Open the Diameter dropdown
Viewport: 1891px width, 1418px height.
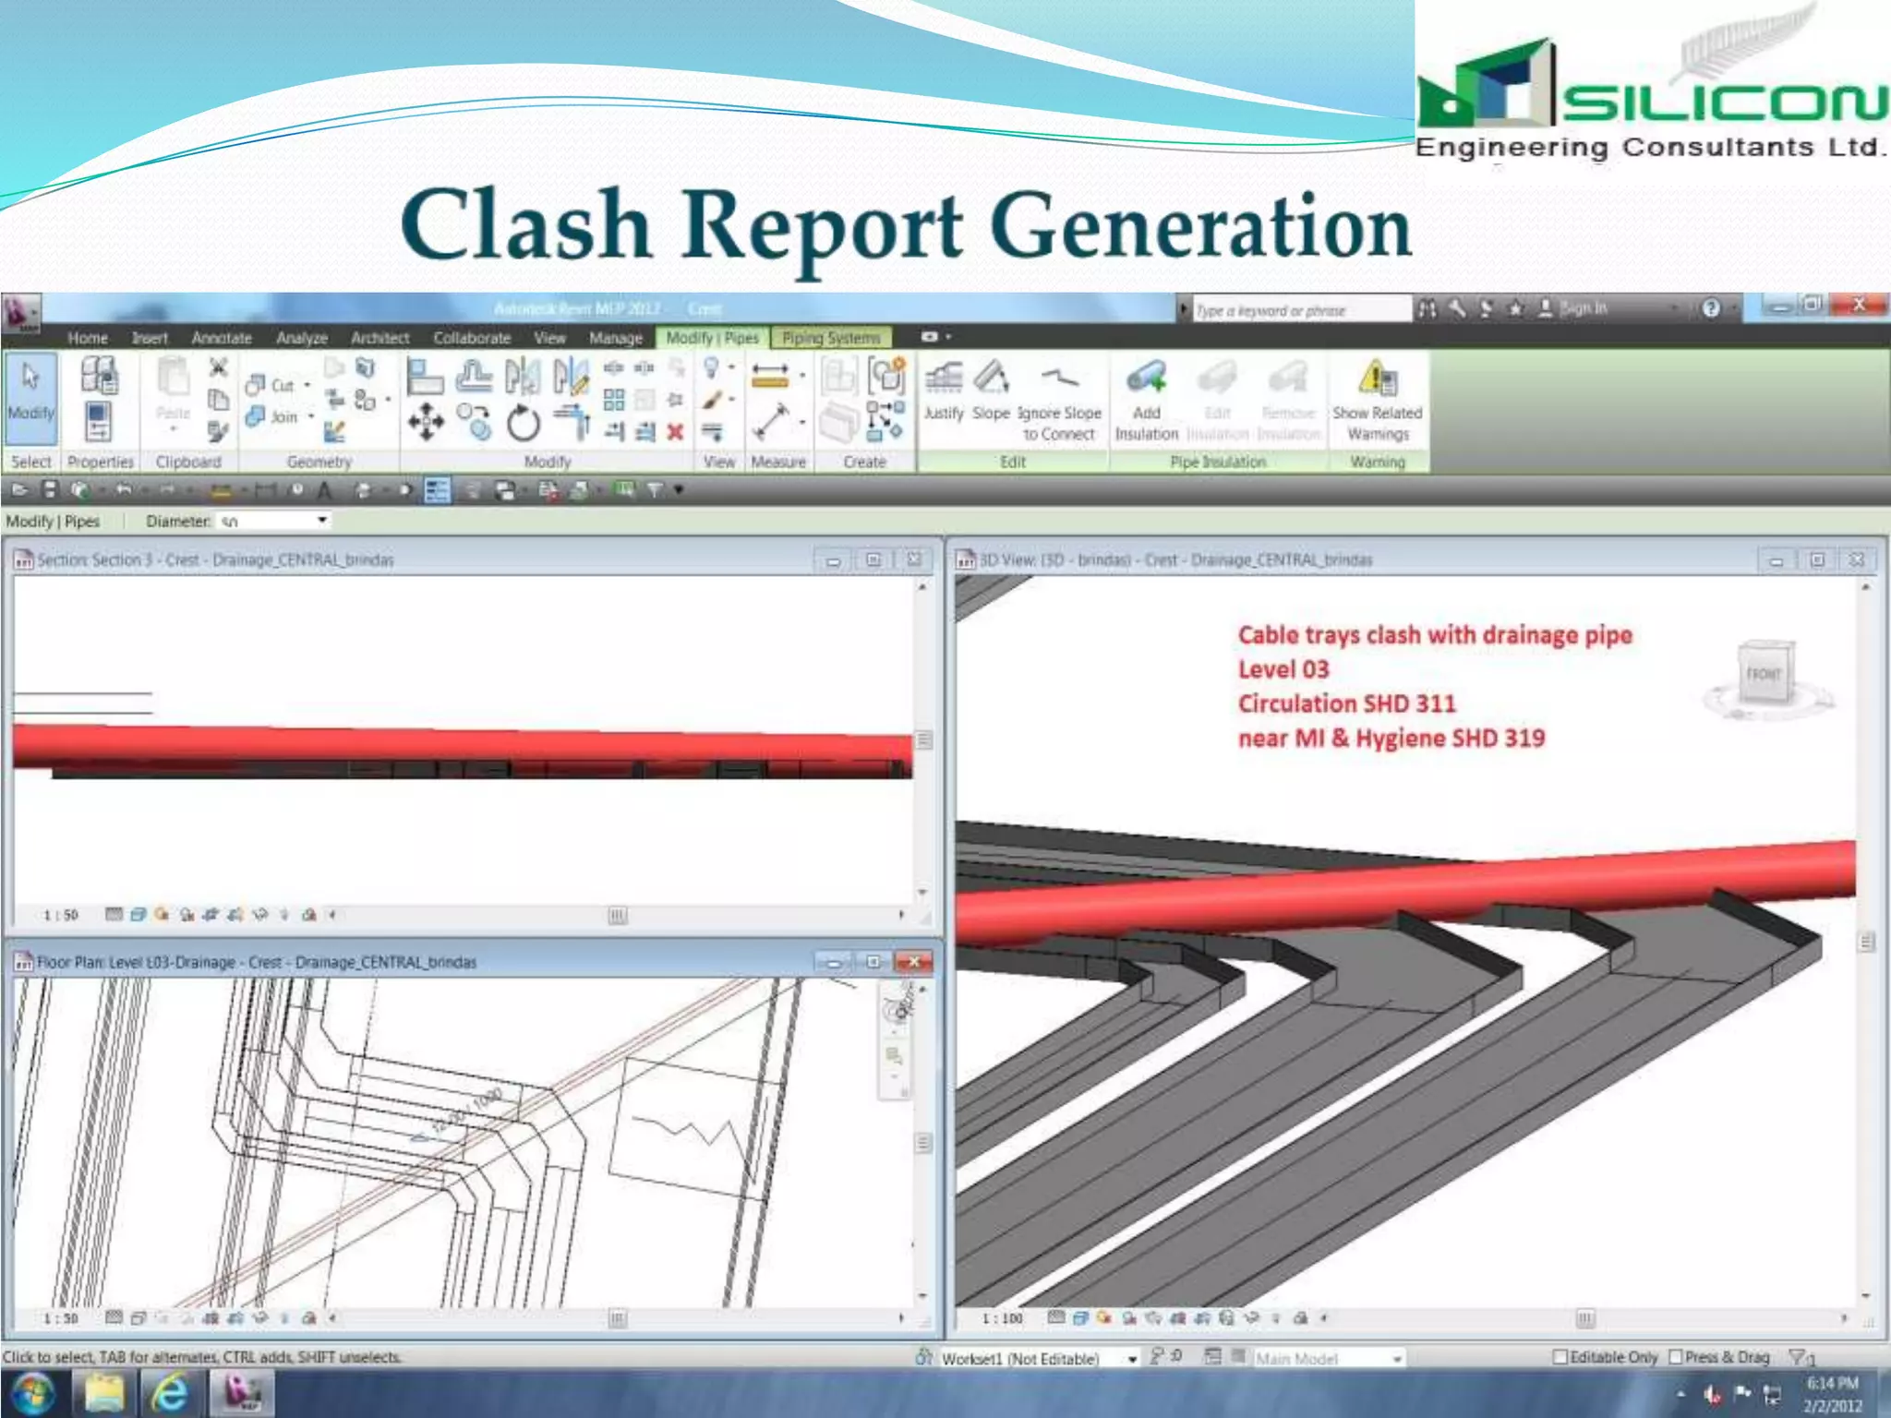pyautogui.click(x=322, y=521)
